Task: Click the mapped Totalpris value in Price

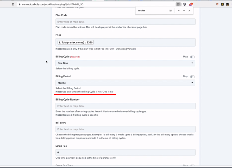Action: [76, 42]
